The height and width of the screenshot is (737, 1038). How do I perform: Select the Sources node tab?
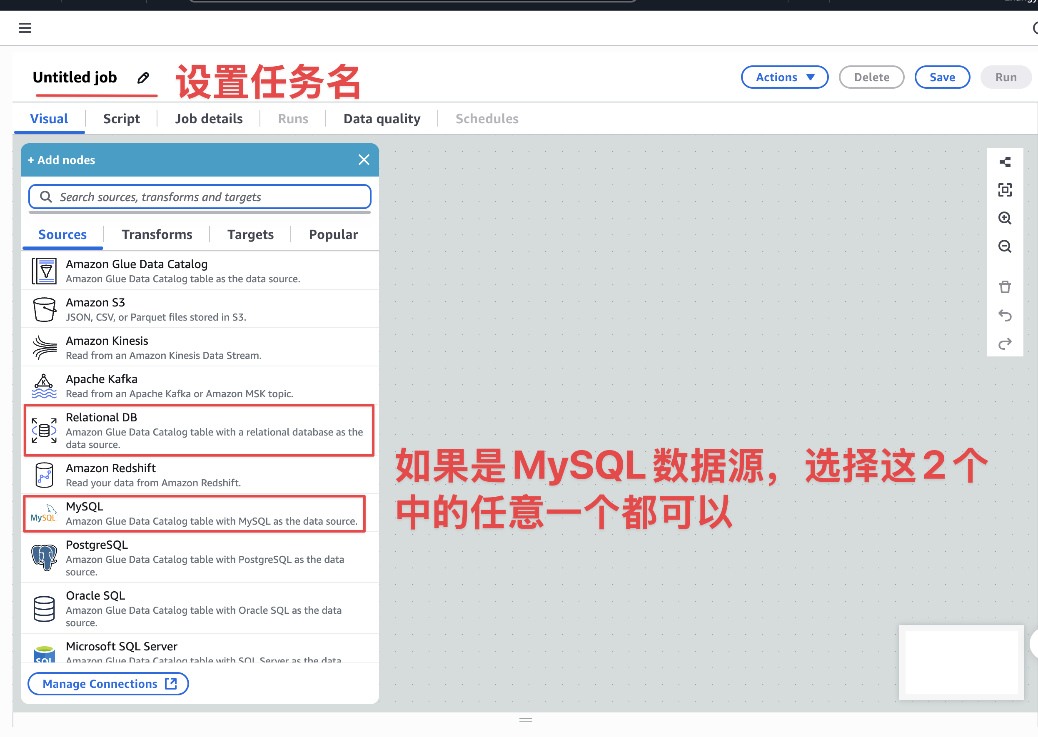pos(62,234)
